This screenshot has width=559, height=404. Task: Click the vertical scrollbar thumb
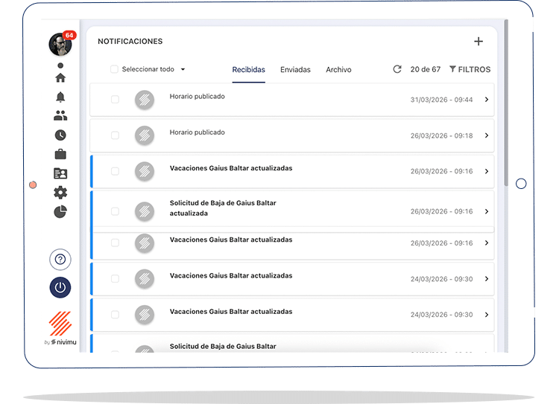pyautogui.click(x=506, y=103)
